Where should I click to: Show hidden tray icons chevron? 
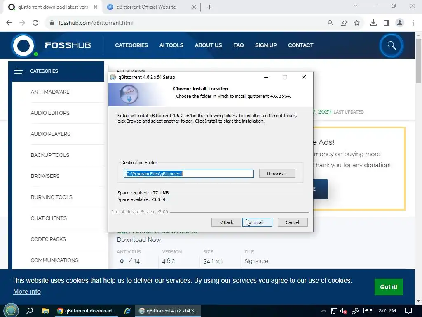(324, 311)
